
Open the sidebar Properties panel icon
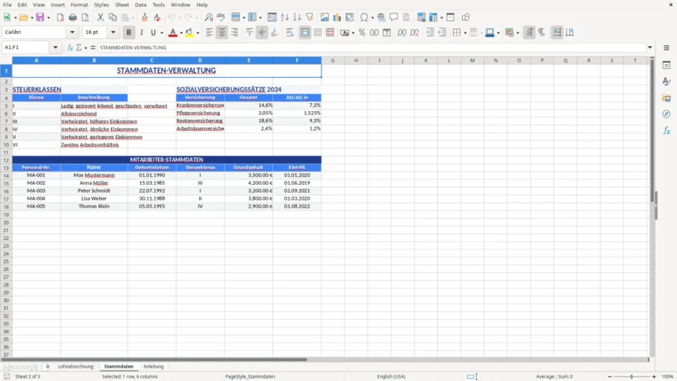[666, 65]
